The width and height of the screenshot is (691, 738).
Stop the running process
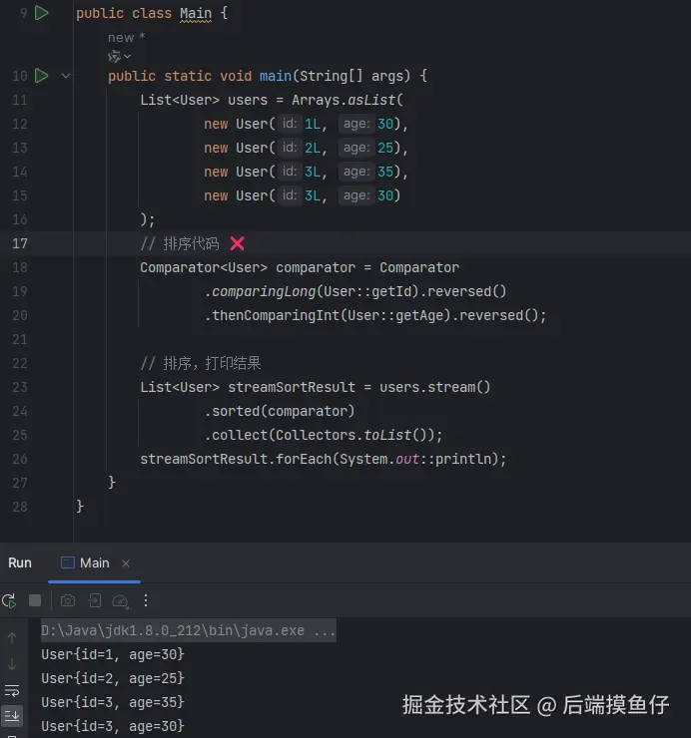(35, 600)
